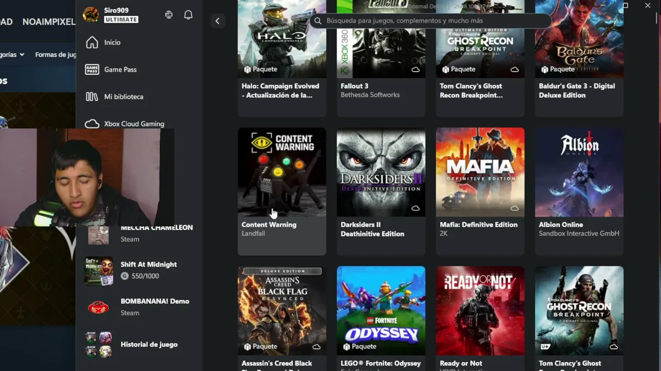
Task: Click the cloud icon on Assassin's Creed card
Action: point(317,347)
